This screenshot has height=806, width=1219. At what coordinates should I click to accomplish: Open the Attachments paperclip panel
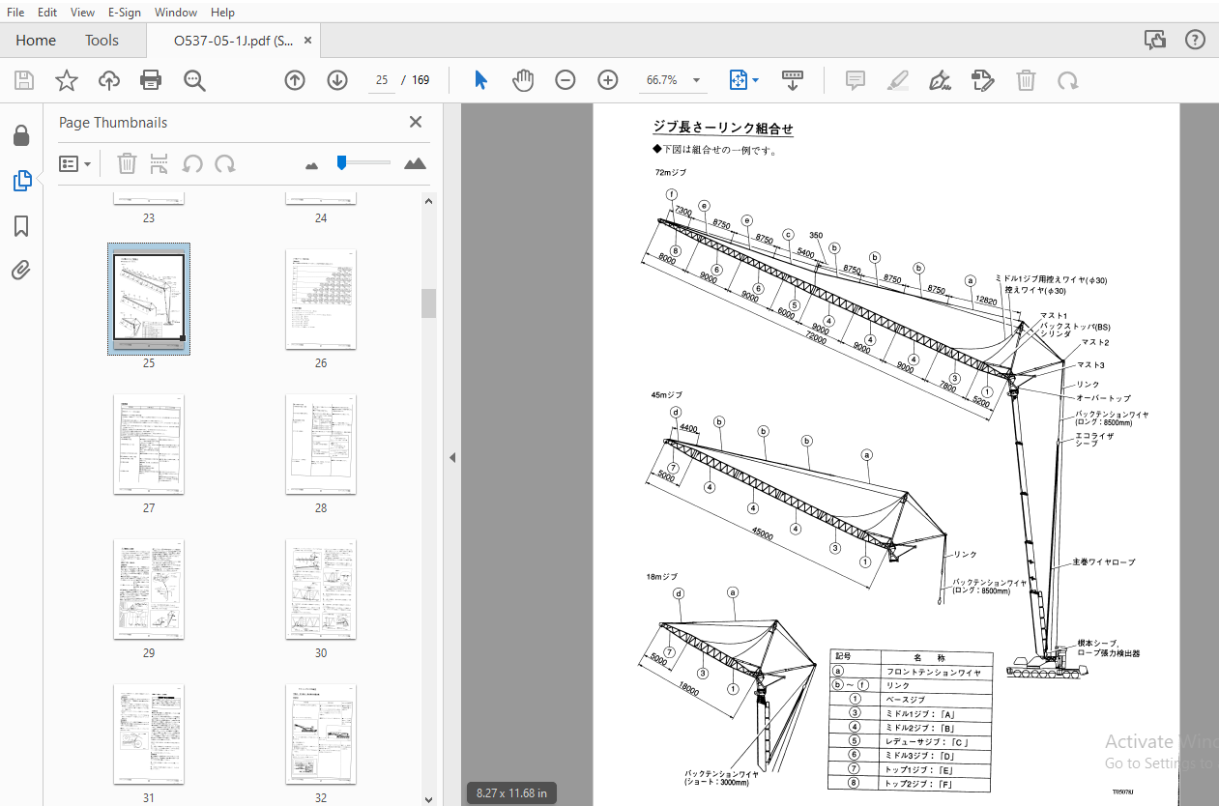pos(21,270)
